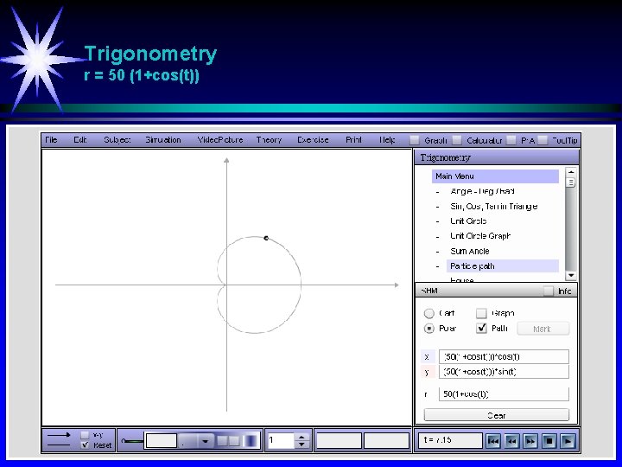The height and width of the screenshot is (467, 622).
Task: Click the list scrollbar thumb
Action: [x=571, y=182]
